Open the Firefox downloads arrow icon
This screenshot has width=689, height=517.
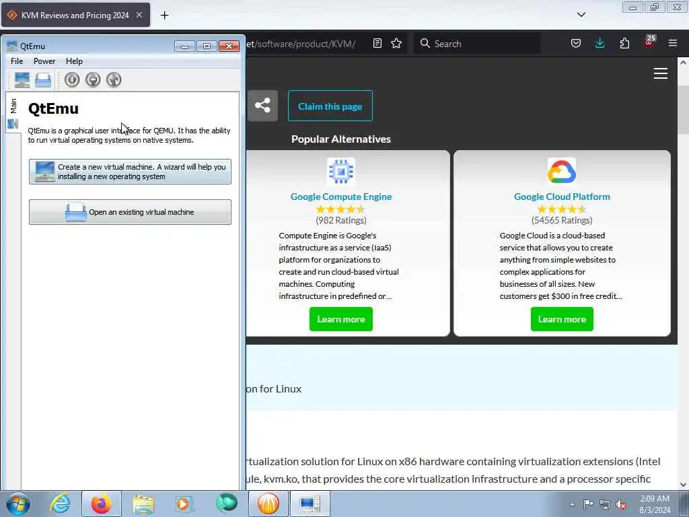pyautogui.click(x=600, y=43)
